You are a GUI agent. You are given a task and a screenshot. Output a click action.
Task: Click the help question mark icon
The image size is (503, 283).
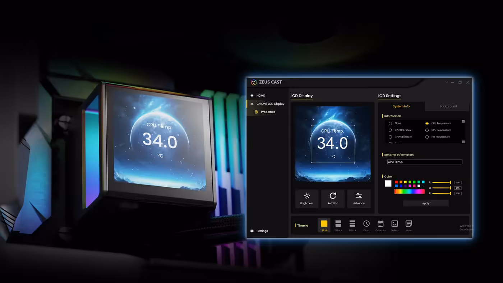pos(447,82)
